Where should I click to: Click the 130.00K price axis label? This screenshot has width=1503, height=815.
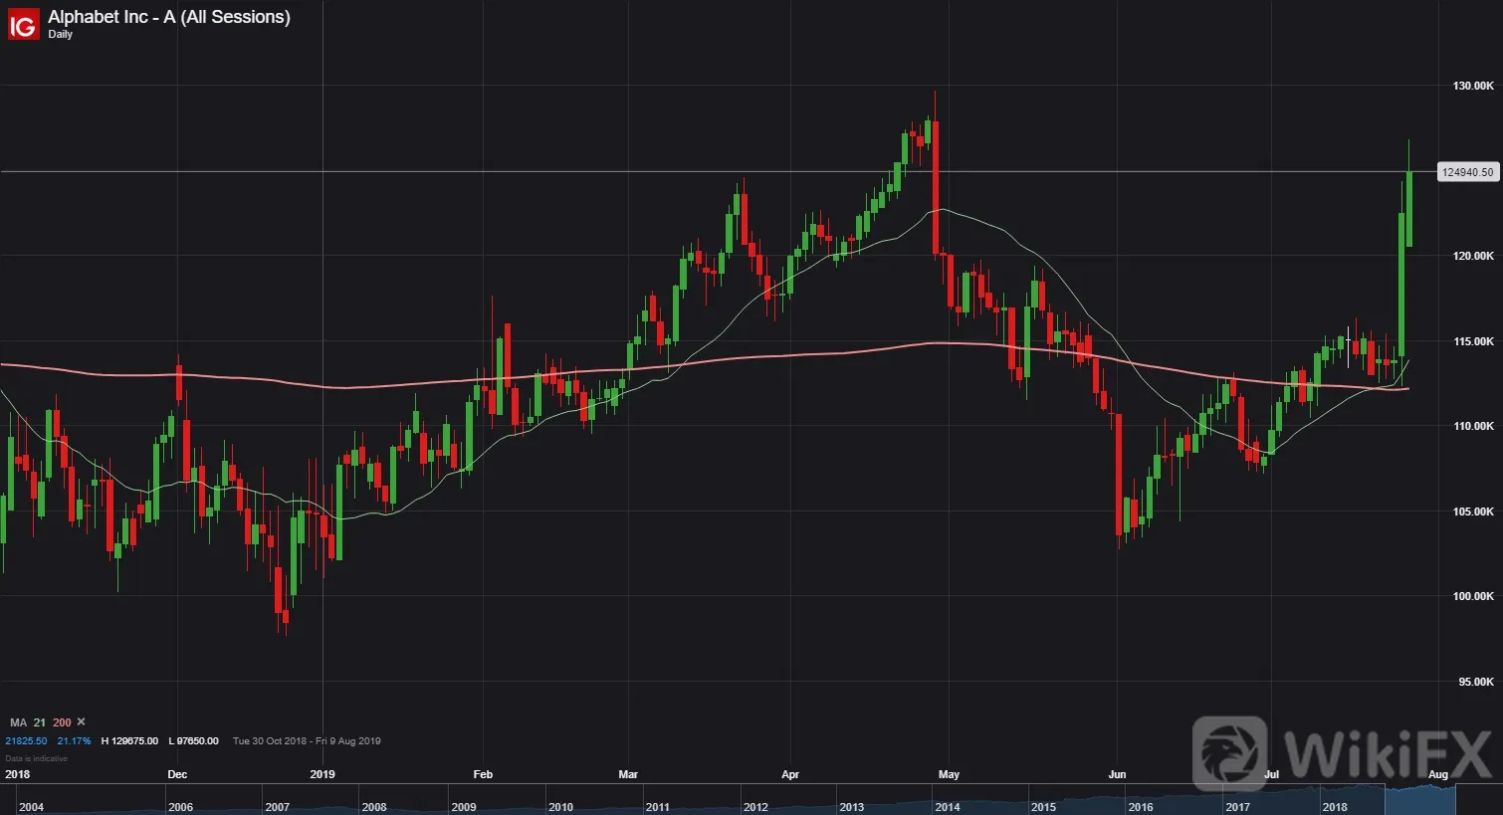tap(1473, 86)
